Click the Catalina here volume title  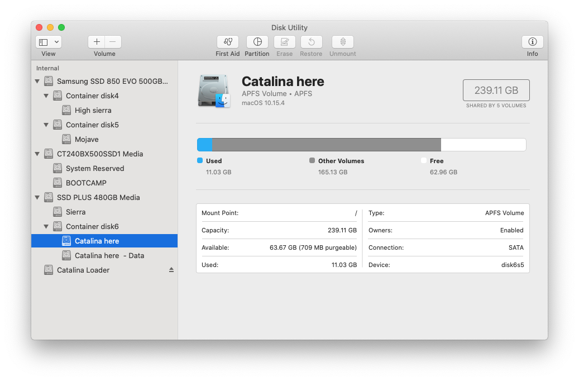[283, 82]
